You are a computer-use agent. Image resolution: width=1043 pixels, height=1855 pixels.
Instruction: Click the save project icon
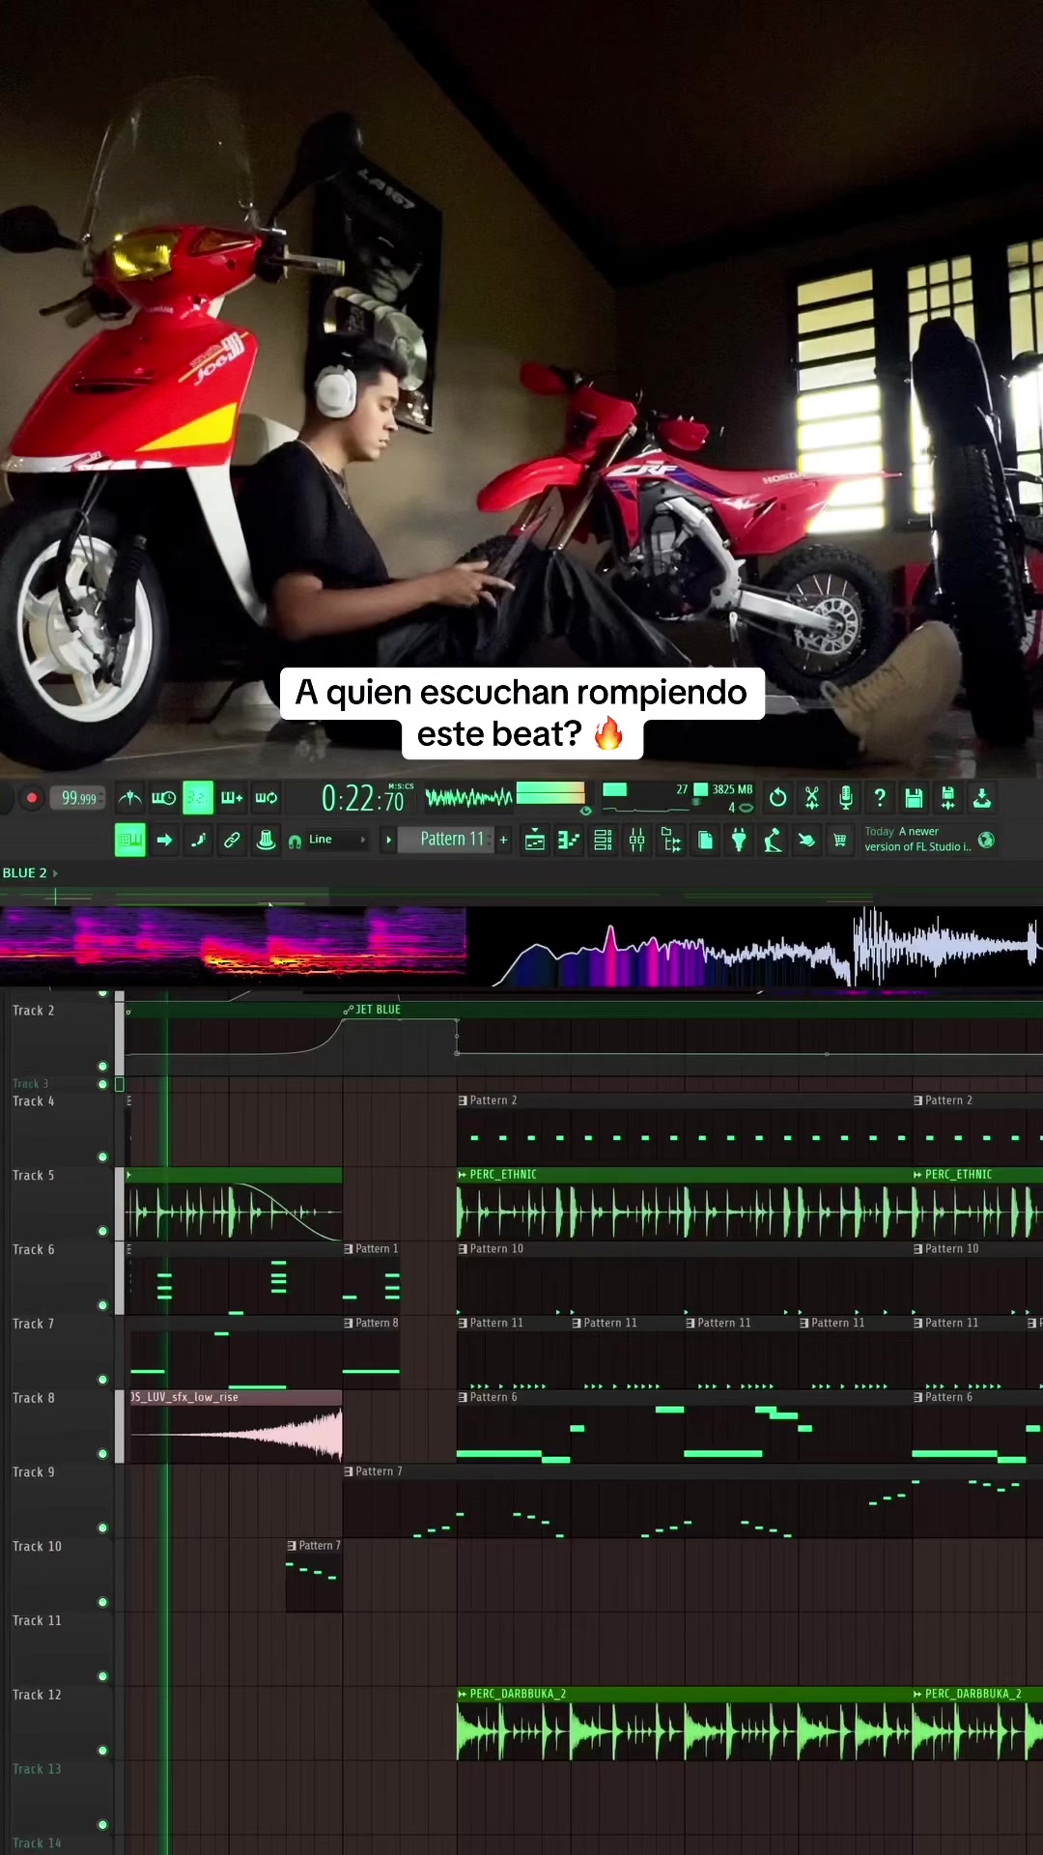[x=914, y=798]
